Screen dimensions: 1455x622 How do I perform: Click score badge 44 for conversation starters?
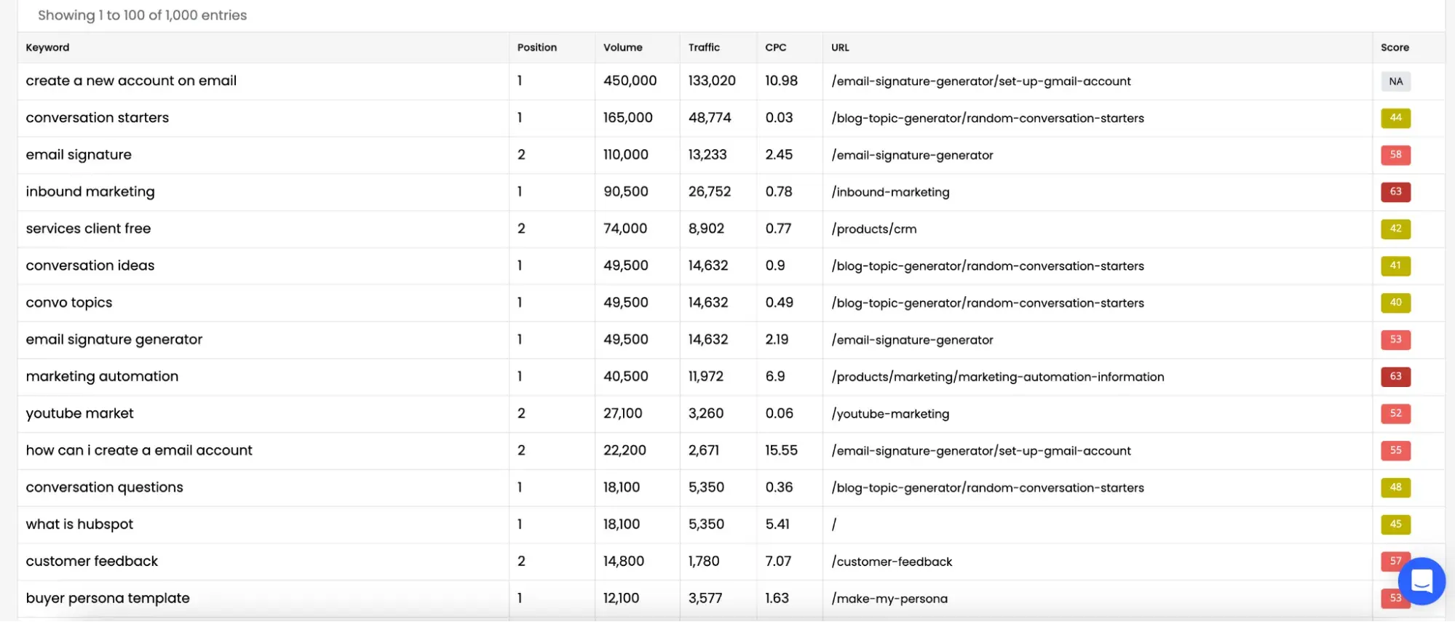pyautogui.click(x=1395, y=118)
